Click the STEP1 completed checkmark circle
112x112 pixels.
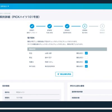pos(32,26)
